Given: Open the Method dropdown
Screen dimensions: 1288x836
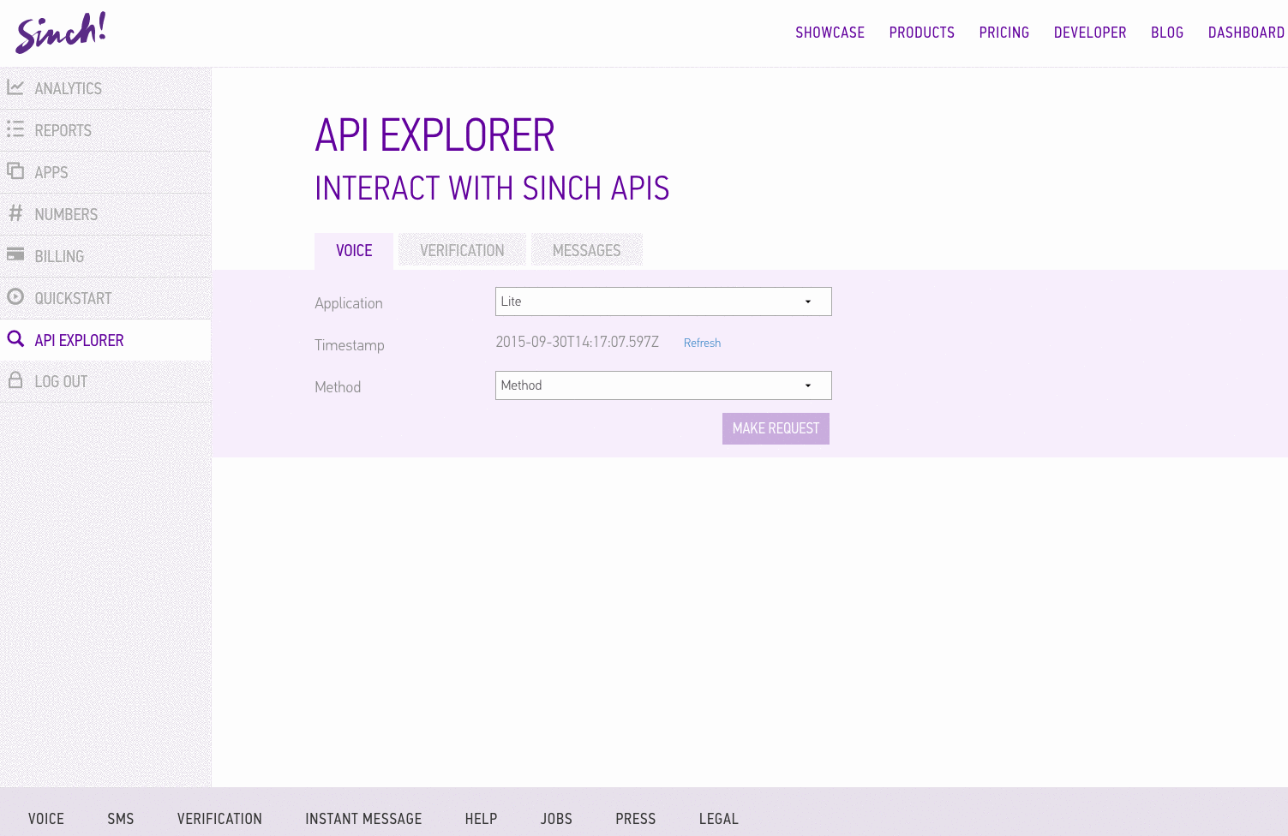Looking at the screenshot, I should pos(663,385).
